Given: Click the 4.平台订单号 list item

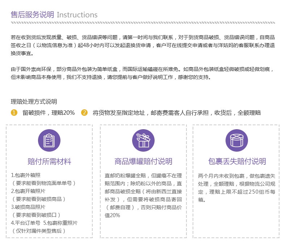Looking at the screenshot, I should (x=25, y=223).
